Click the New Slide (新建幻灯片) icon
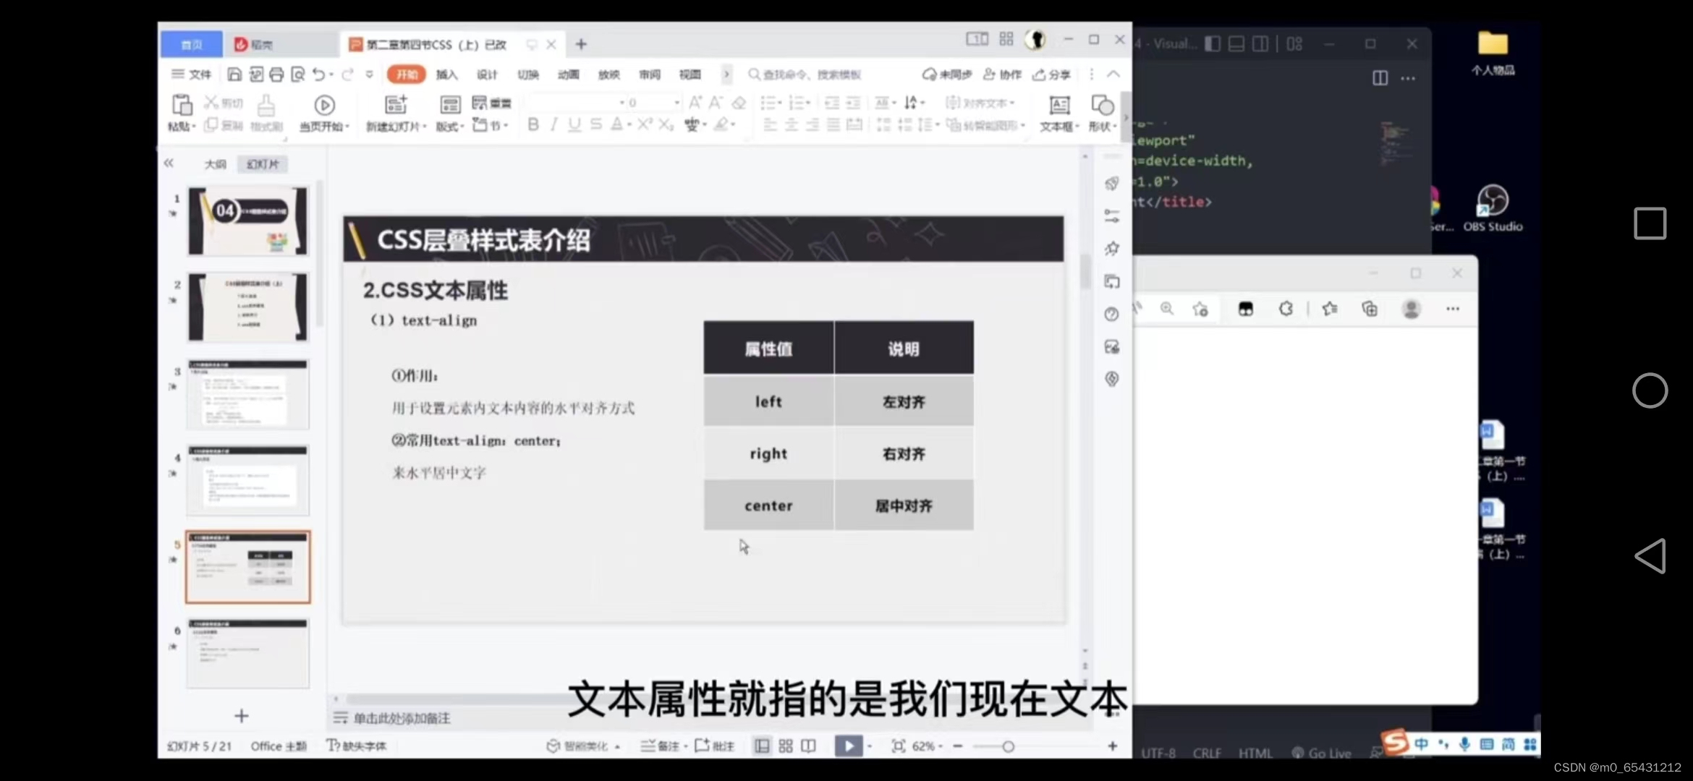1693x781 pixels. pos(396,106)
